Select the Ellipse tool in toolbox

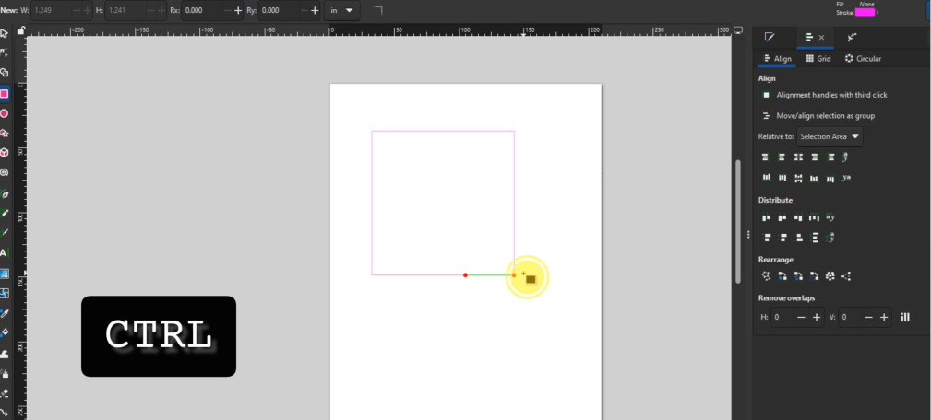point(5,113)
